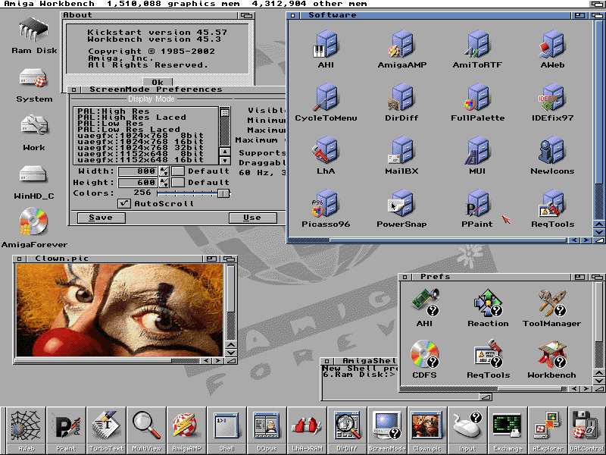Image resolution: width=606 pixels, height=455 pixels.
Task: Click Save in ScreenMode Preferences
Action: click(x=102, y=218)
